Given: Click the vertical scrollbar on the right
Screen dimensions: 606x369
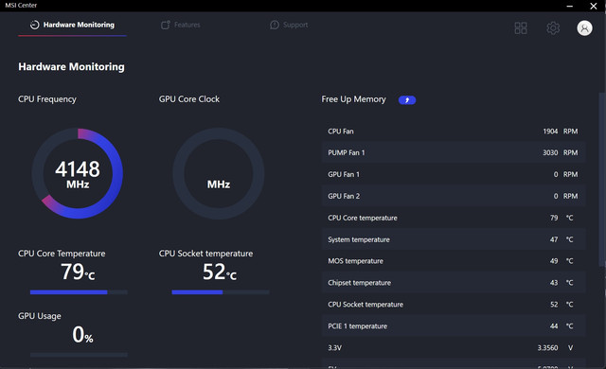Looking at the screenshot, I should click(x=602, y=180).
